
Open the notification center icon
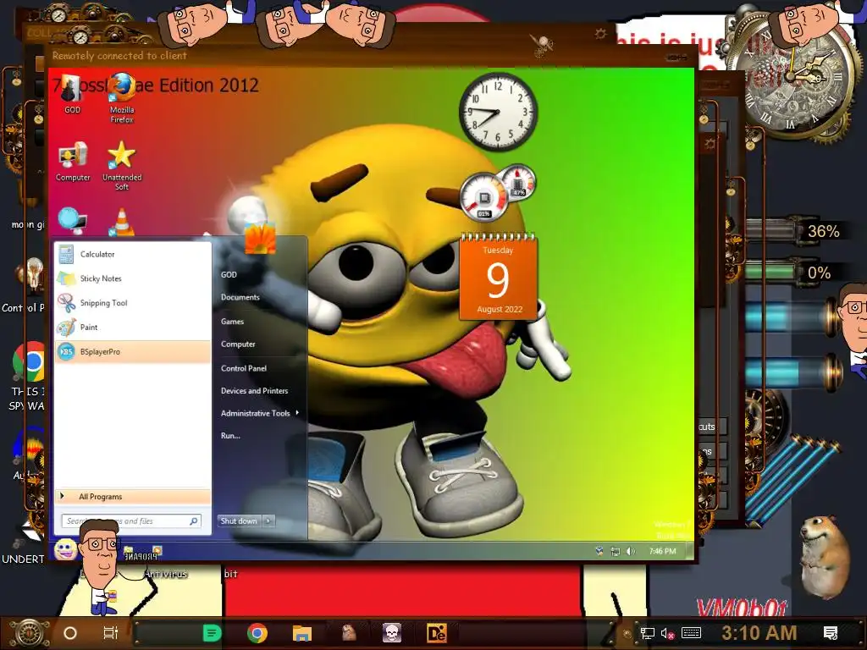click(x=830, y=633)
